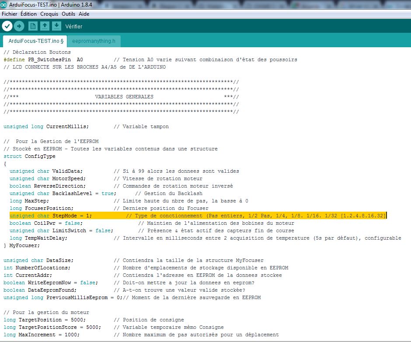
Task: Click the Verify checkmark button
Action: pyautogui.click(x=7, y=26)
